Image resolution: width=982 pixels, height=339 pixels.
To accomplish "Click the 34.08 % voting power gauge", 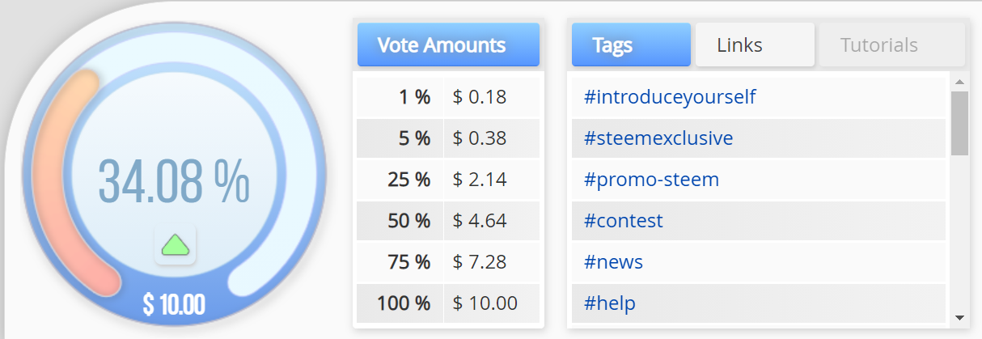I will 174,180.
